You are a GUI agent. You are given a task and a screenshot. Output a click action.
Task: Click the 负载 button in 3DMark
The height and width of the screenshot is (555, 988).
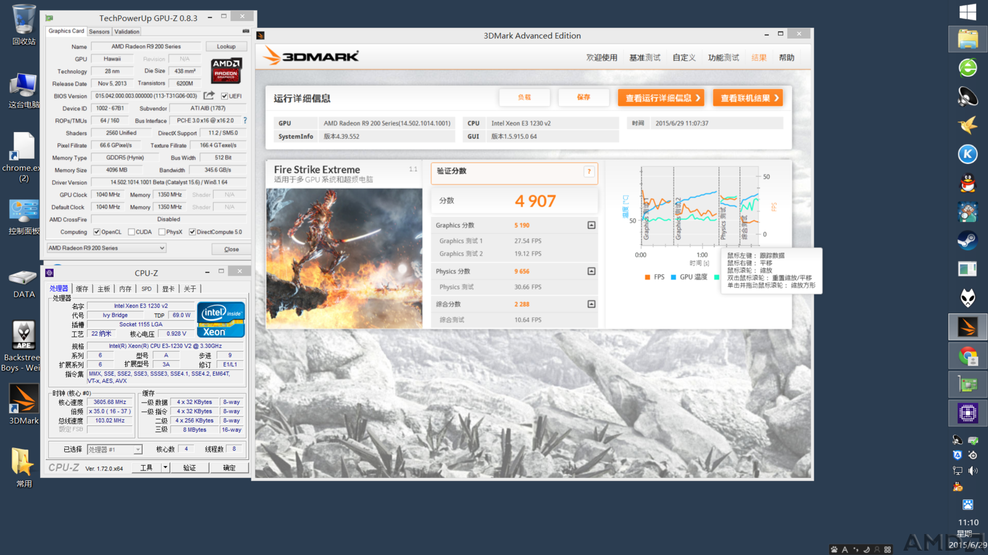click(x=524, y=97)
